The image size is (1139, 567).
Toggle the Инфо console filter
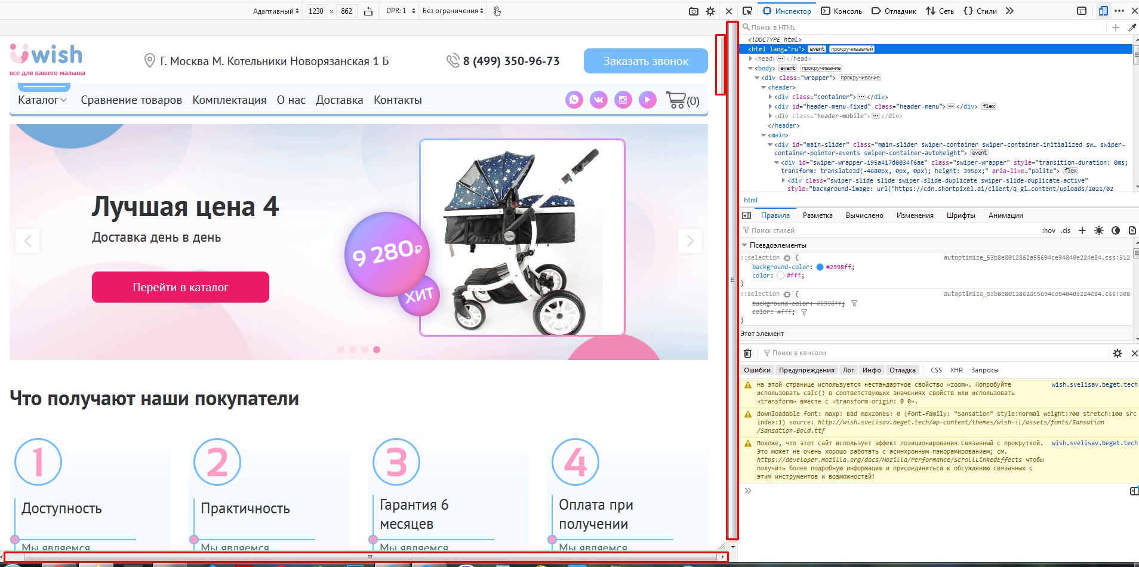tap(872, 370)
